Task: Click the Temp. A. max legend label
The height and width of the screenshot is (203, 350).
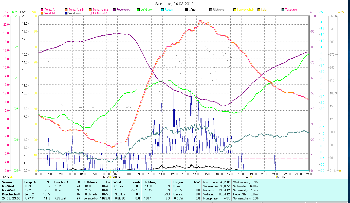Action: pos(101,10)
